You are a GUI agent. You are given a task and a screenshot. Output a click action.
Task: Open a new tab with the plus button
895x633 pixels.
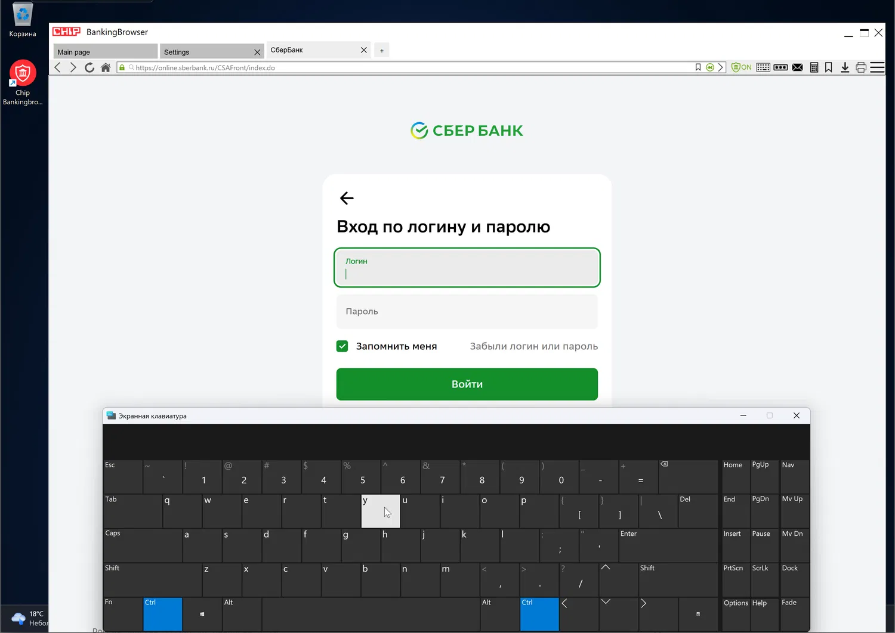pyautogui.click(x=382, y=51)
